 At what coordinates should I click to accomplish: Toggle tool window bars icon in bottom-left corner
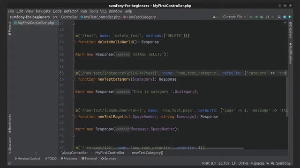click(9, 163)
